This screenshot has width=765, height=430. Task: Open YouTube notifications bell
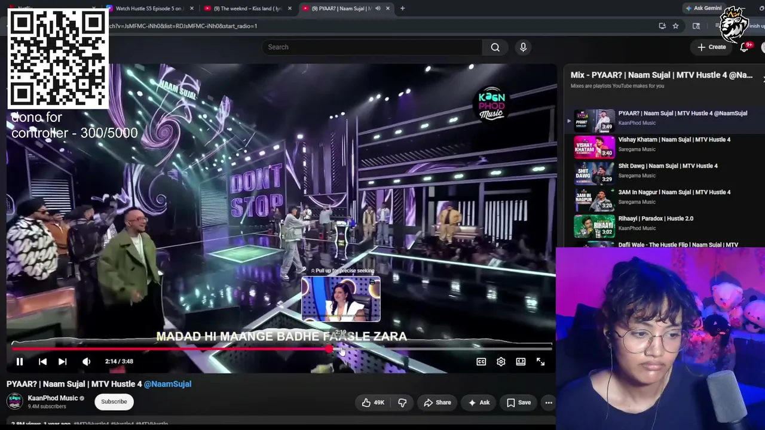coord(745,47)
